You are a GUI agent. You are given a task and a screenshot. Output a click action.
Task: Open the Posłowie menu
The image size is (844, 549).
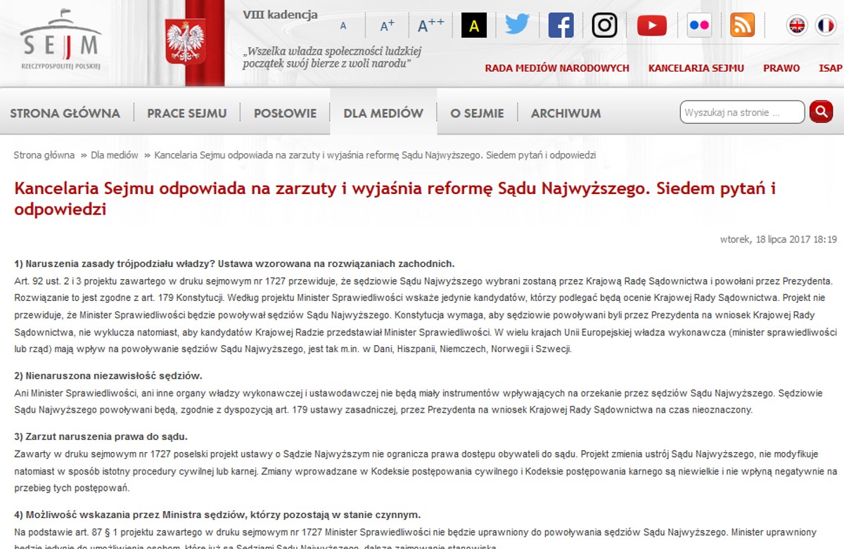tap(285, 112)
